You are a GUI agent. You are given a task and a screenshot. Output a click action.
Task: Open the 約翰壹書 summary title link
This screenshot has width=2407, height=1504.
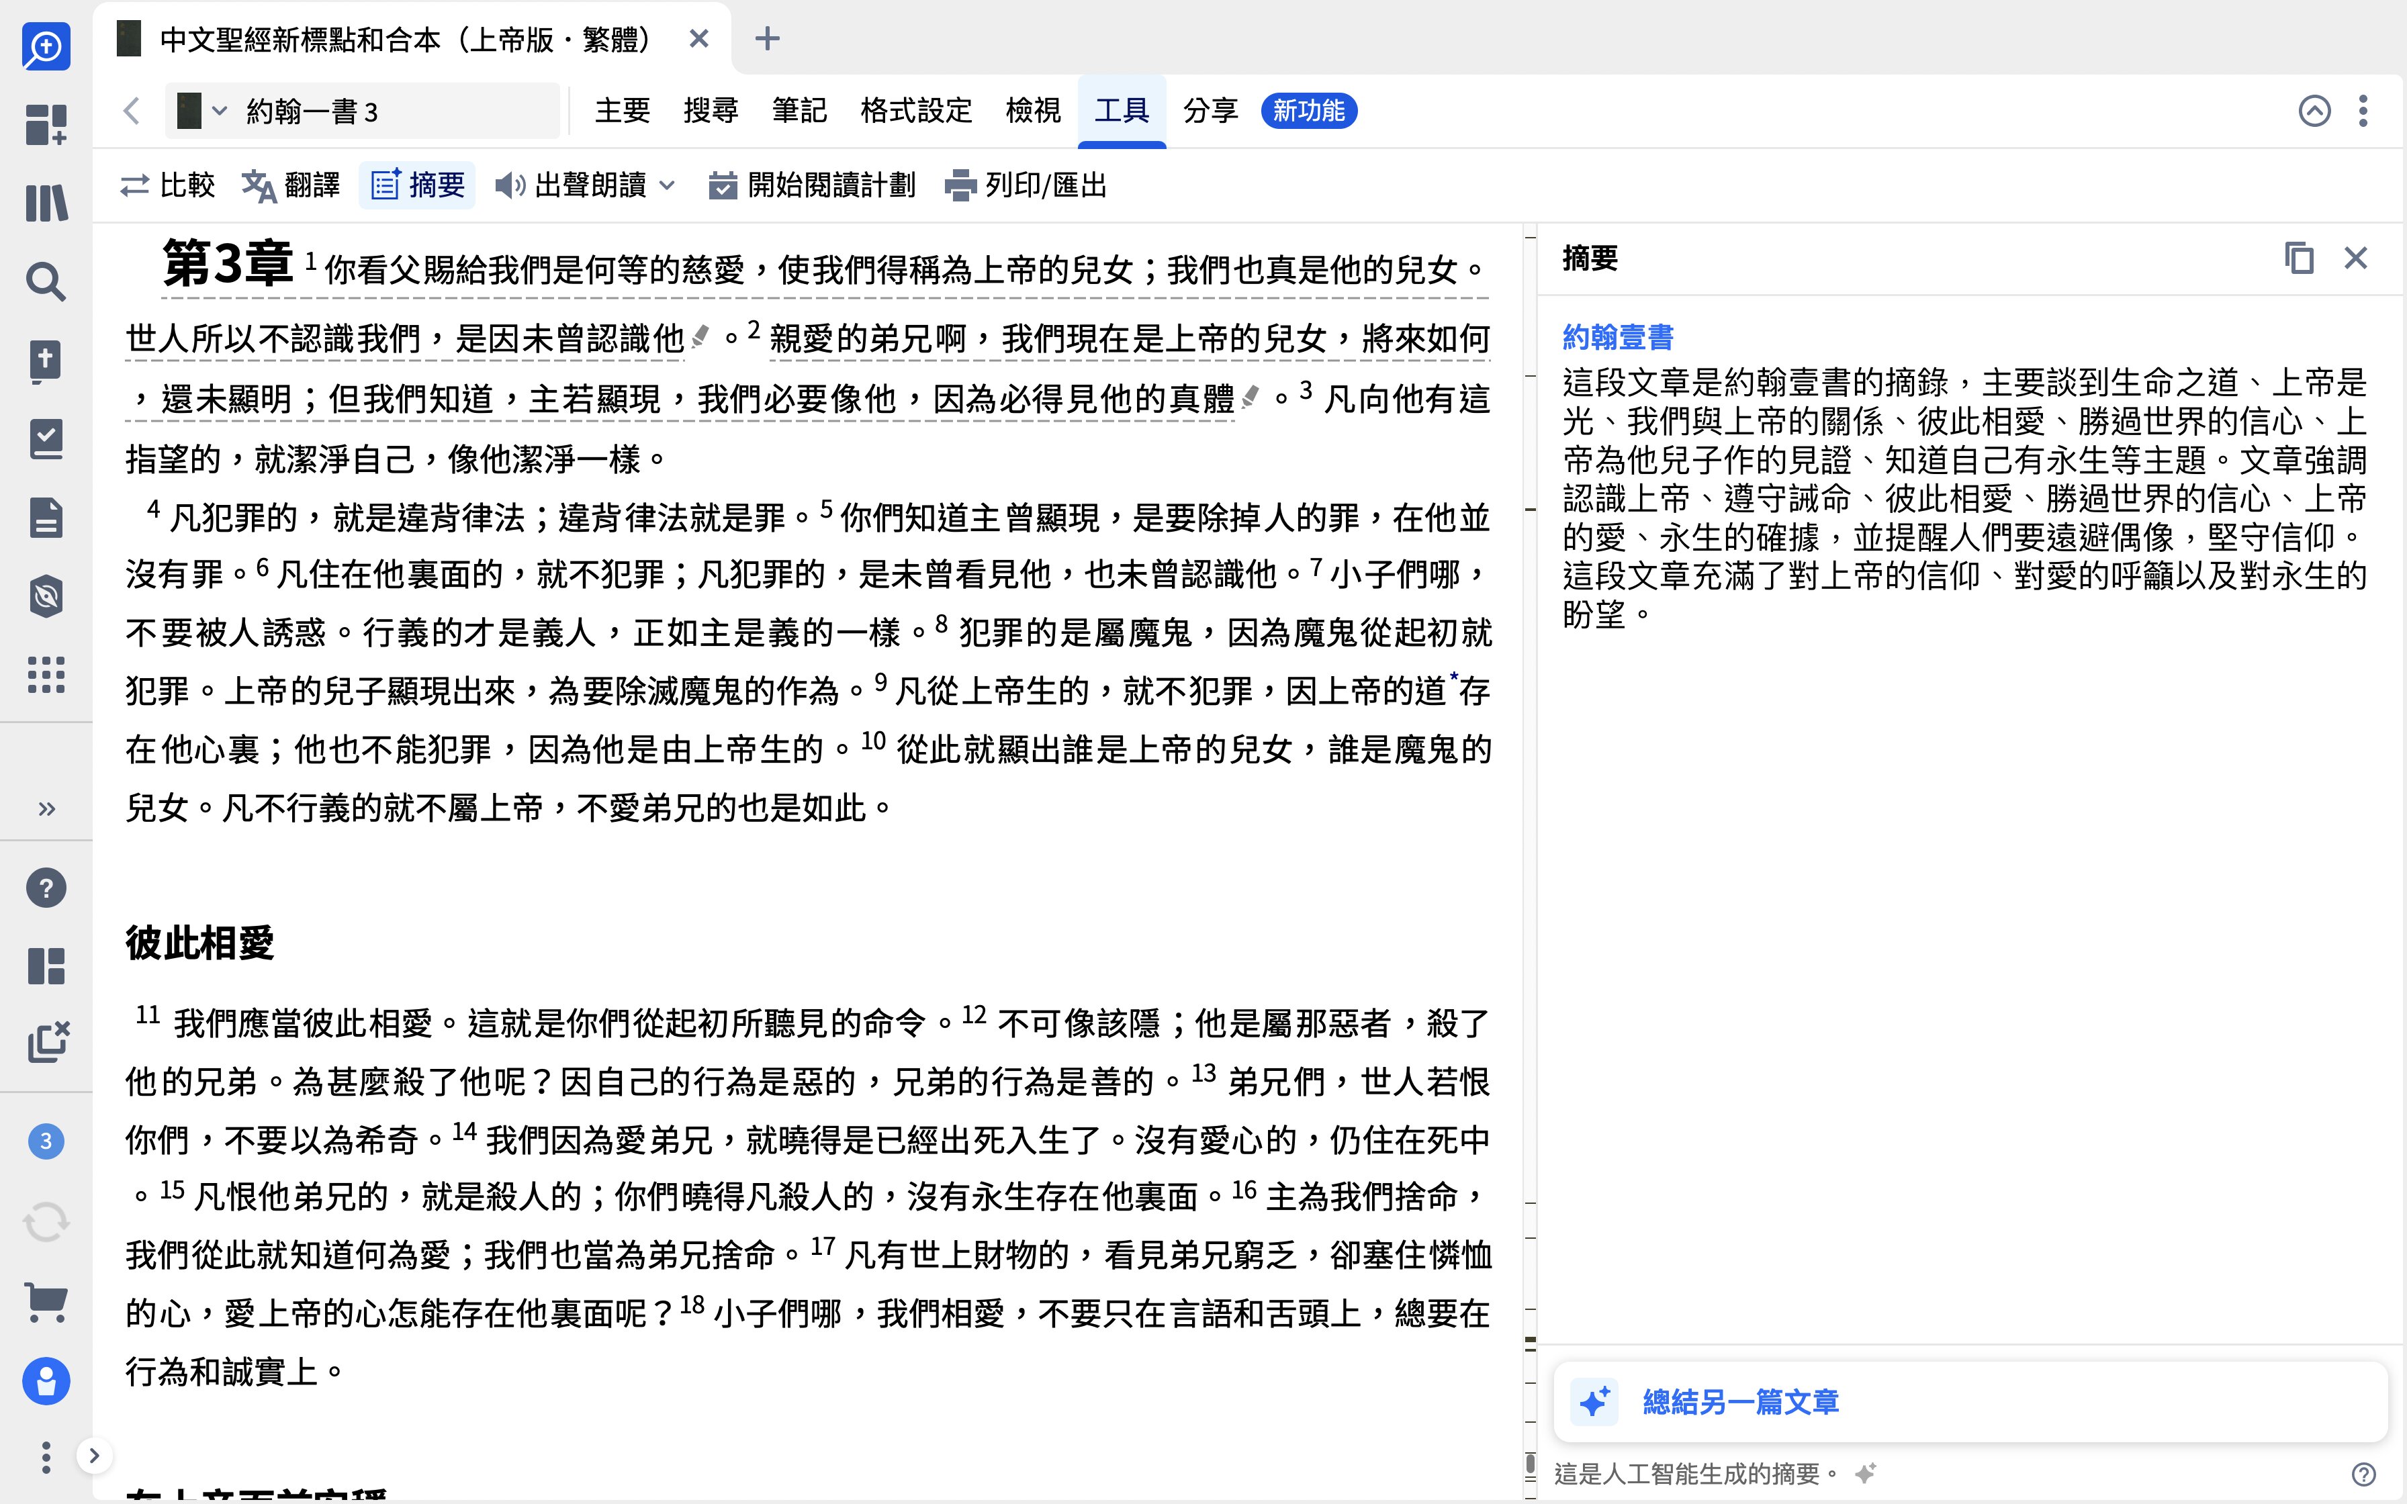click(x=1619, y=337)
